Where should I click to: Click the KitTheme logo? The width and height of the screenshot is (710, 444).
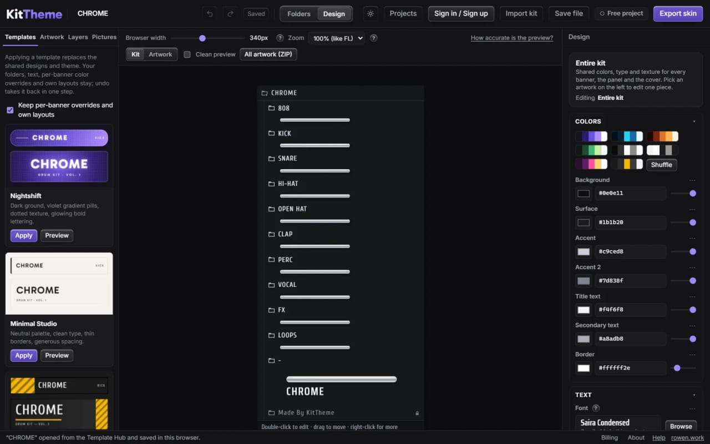[34, 14]
